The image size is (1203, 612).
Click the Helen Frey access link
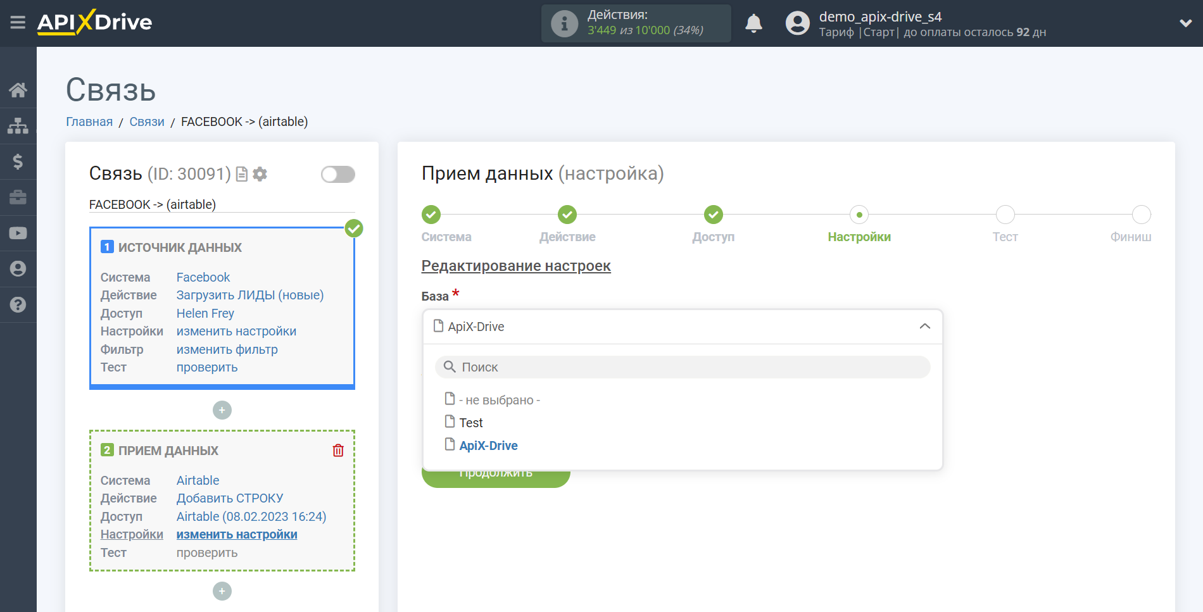coord(205,313)
